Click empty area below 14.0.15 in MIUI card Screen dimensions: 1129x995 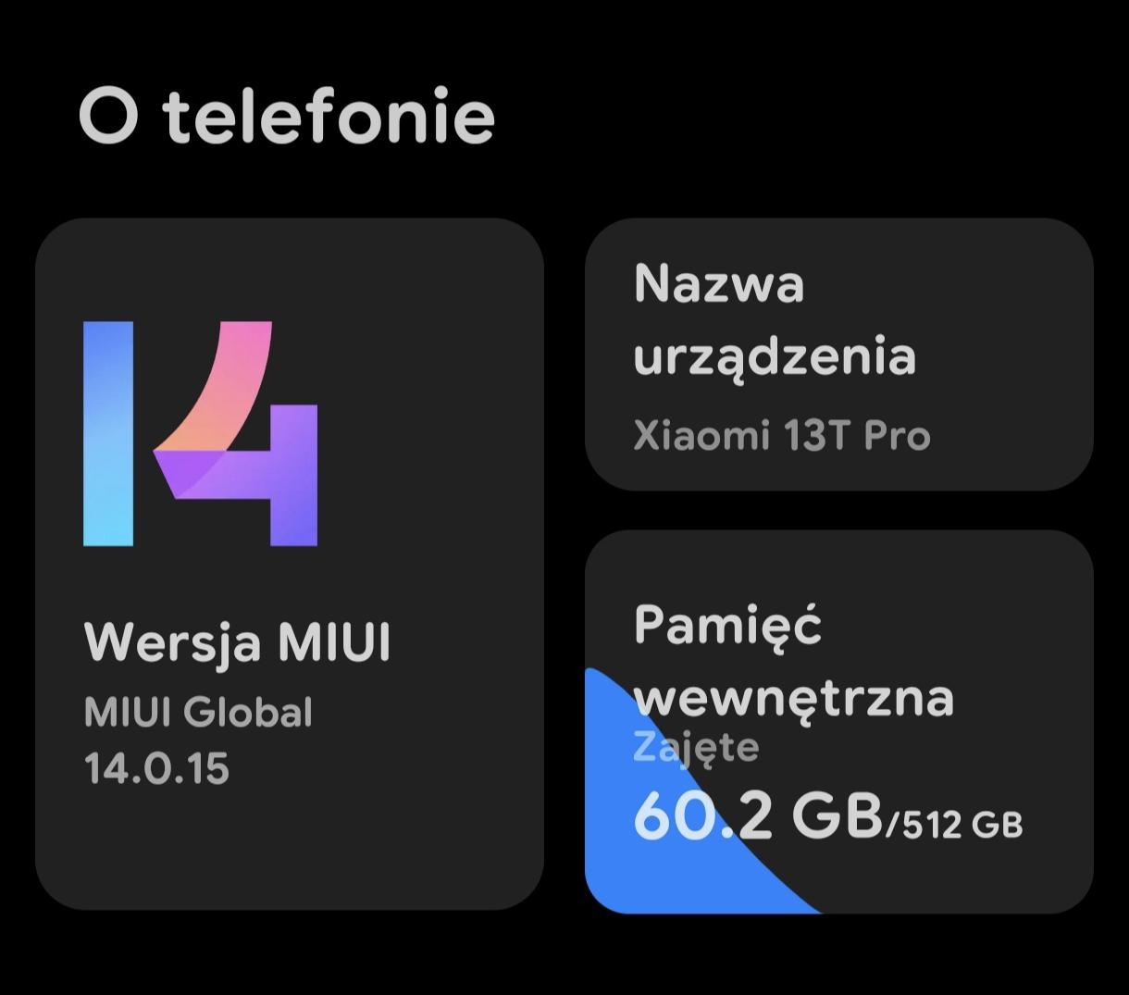287,852
